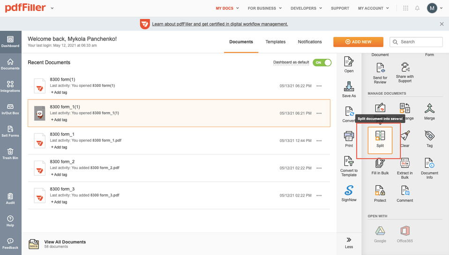Screen dimensions: 449x255
Task: Go to Documents in the sidebar
Action: (10, 64)
